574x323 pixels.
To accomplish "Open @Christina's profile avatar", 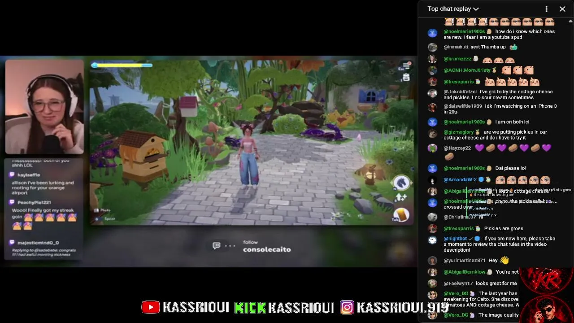I will pos(432,217).
